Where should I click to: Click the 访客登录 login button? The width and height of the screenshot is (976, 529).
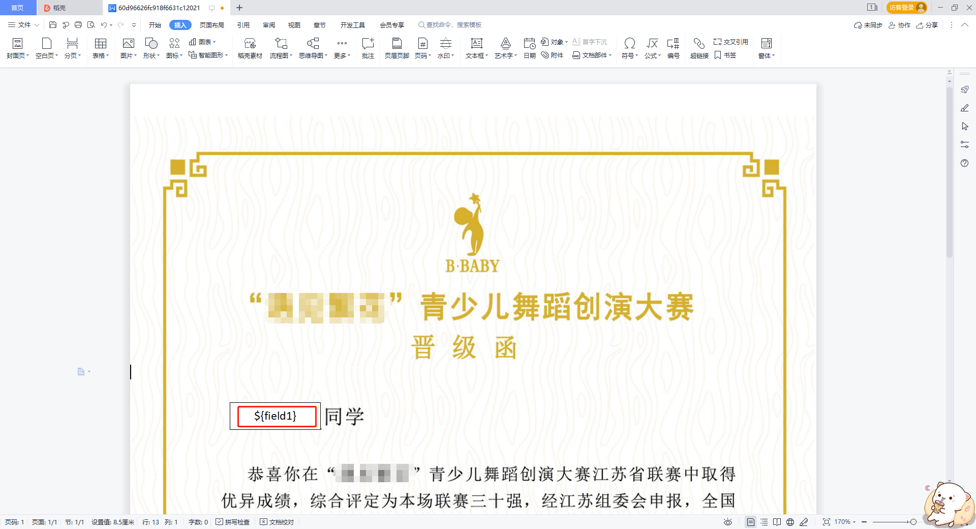[907, 8]
